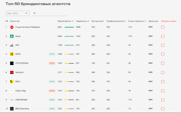Screen dimensions: 181x113
Task: Check the box for DDVB
Action: [163, 54]
